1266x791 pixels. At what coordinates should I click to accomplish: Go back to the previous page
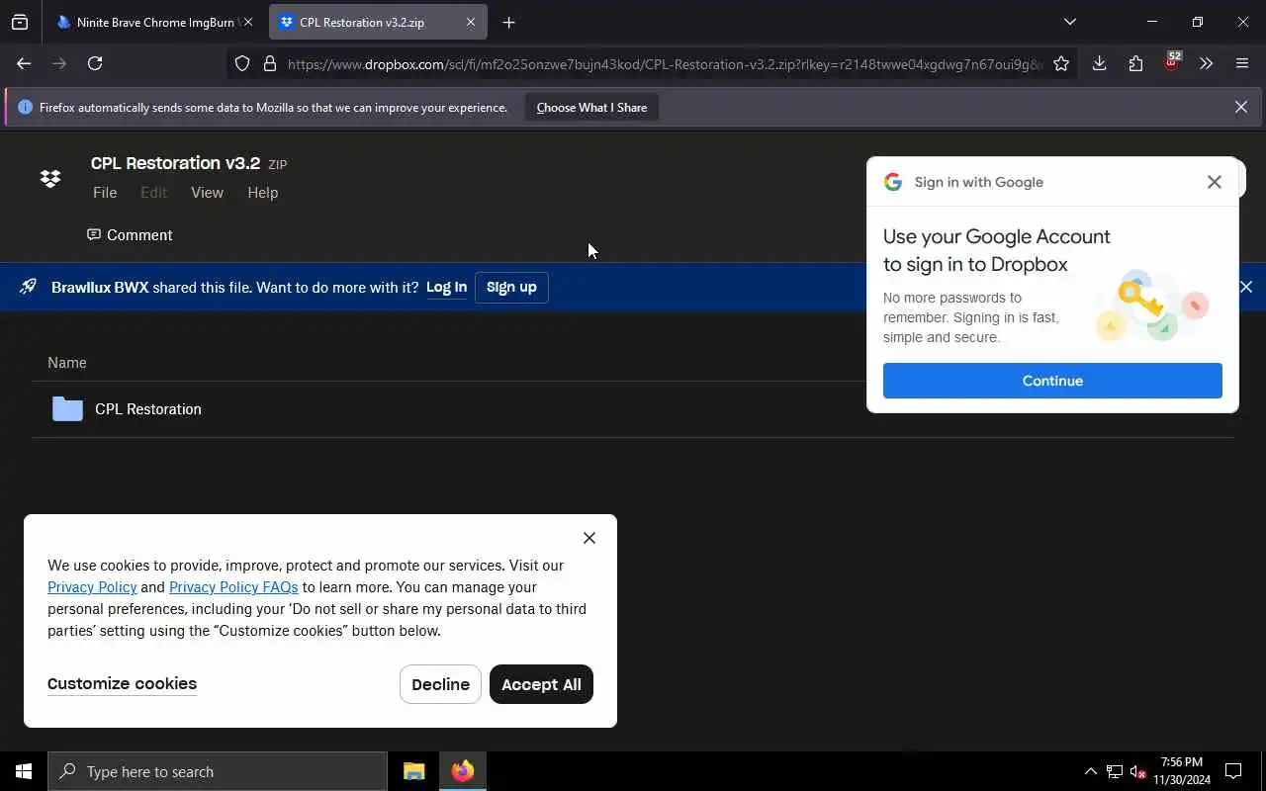[x=24, y=63]
